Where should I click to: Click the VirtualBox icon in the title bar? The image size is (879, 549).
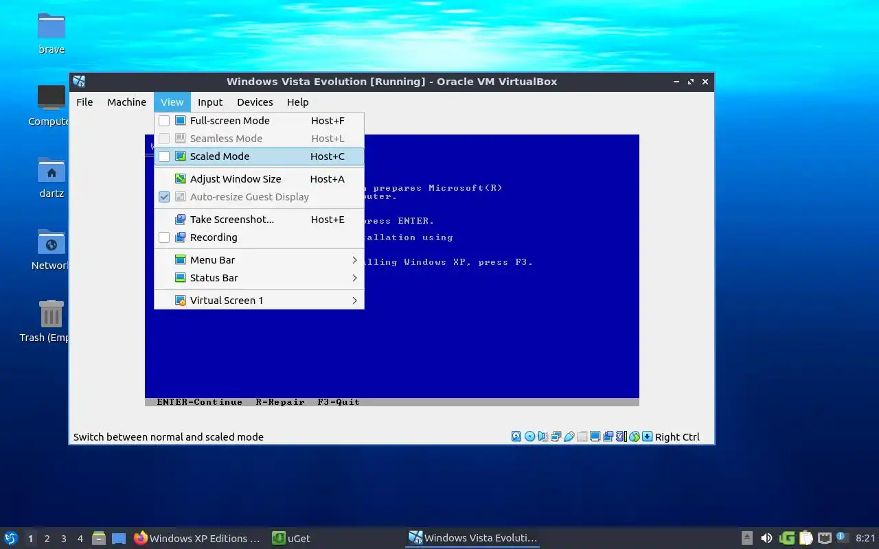point(79,81)
